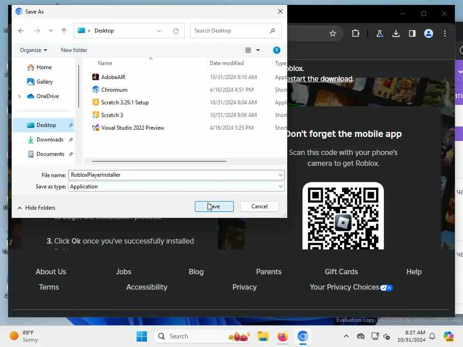This screenshot has height=347, width=463.
Task: Go up one folder level using the Up arrow
Action: (64, 31)
